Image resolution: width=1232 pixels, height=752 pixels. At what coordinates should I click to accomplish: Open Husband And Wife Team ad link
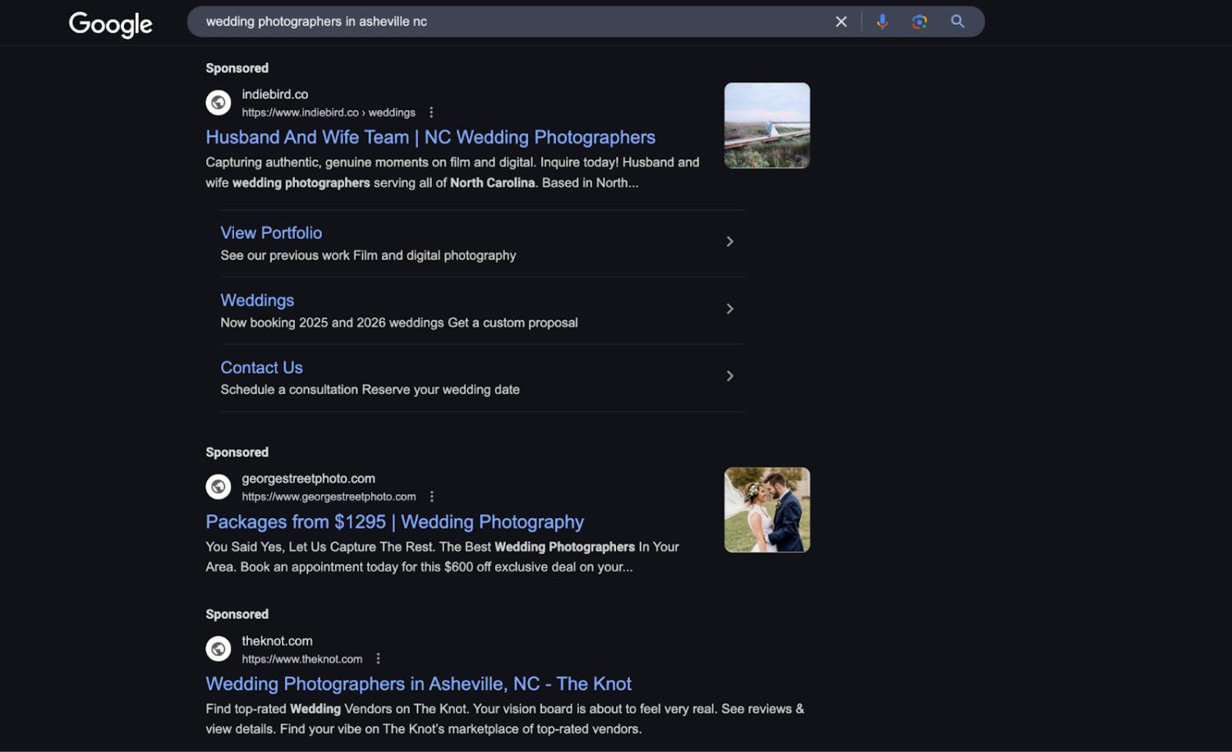(x=430, y=137)
